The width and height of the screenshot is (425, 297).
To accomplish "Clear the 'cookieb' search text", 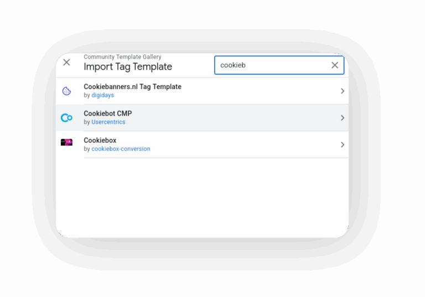I will coord(335,65).
